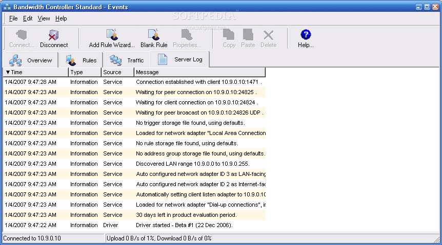Select 'Dial-up connections' adapter log entry
Image resolution: width=442 pixels, height=245 pixels.
(134, 205)
